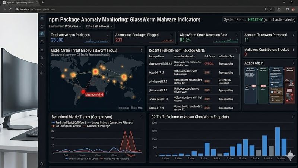The height and width of the screenshot is (168, 298).
Task: Select the private-pax@2.1.0 Dependency Confusion row
Action: [193, 81]
